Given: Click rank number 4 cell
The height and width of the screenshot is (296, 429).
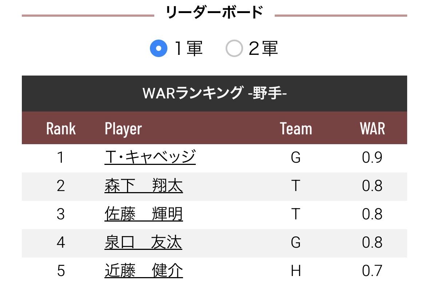Looking at the screenshot, I should (x=61, y=243).
